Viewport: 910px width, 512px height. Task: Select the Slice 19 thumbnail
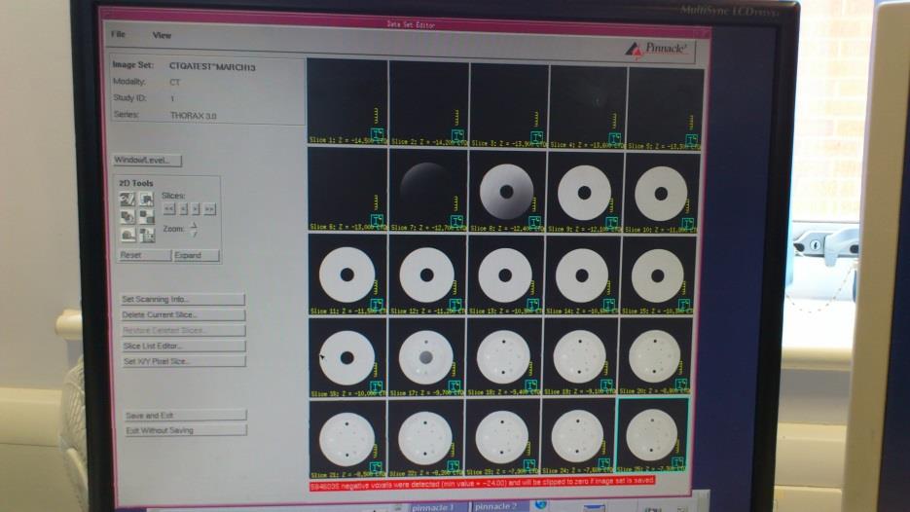click(x=579, y=356)
